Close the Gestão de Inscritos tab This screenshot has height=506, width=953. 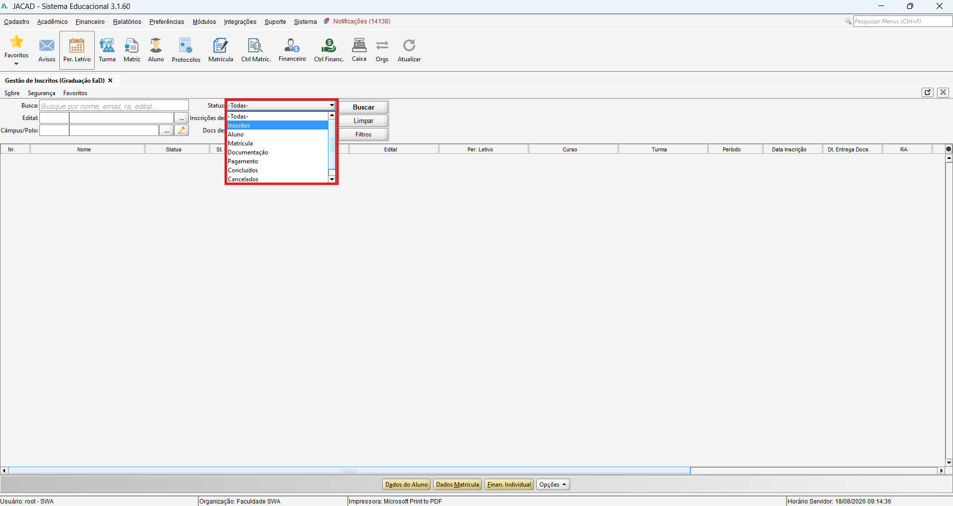point(111,81)
